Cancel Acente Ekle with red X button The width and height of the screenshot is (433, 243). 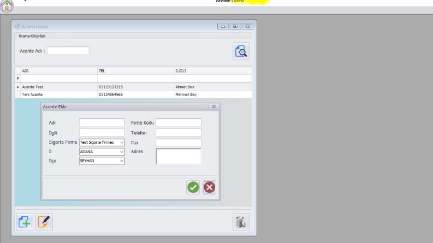click(209, 187)
